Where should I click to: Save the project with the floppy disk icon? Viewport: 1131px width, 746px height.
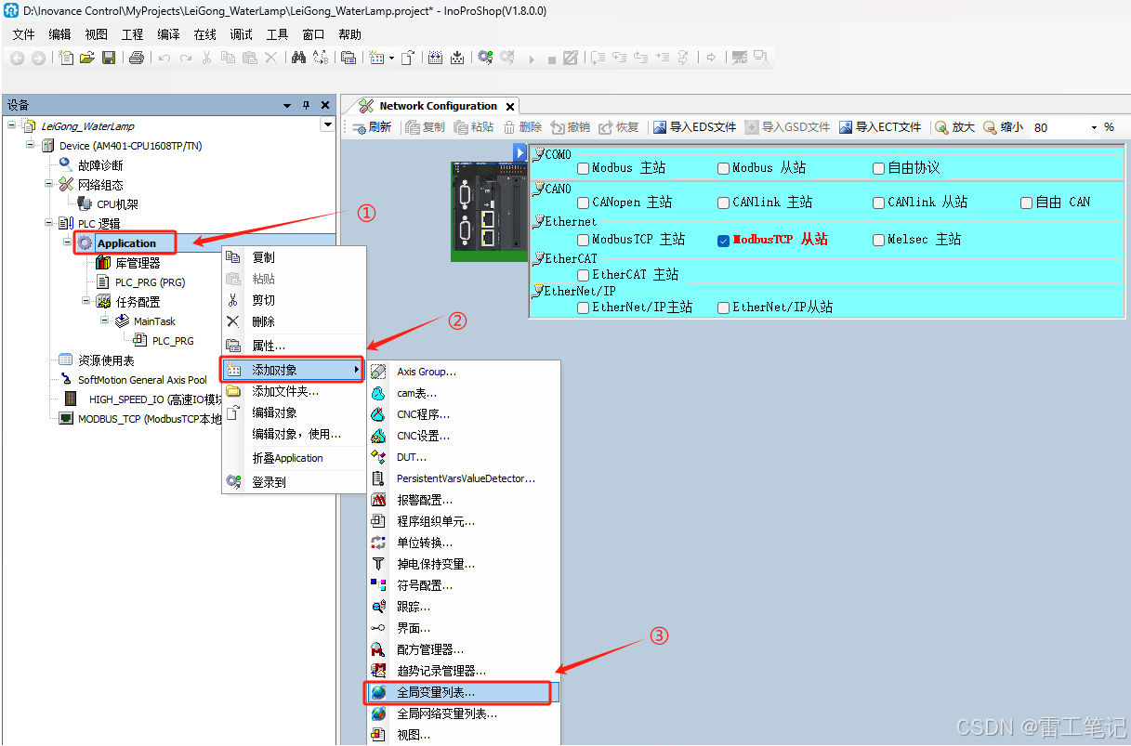(x=109, y=58)
